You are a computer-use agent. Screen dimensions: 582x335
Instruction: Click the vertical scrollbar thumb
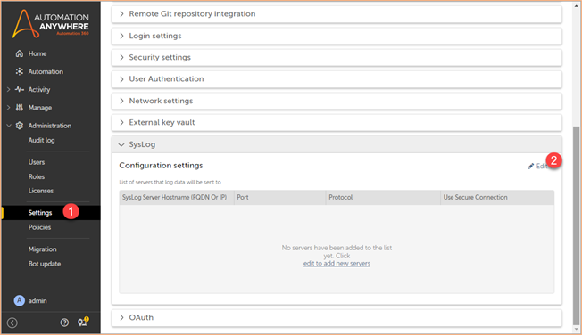[576, 225]
